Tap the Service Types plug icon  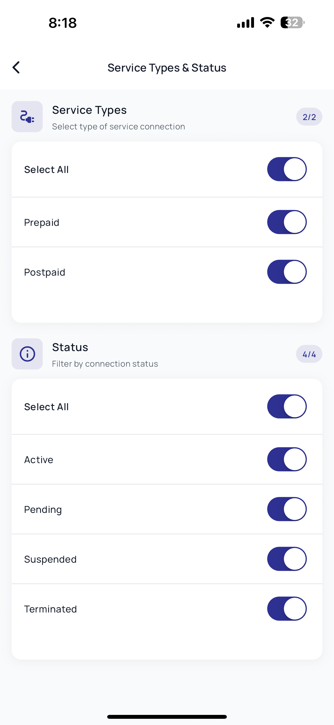click(x=27, y=116)
